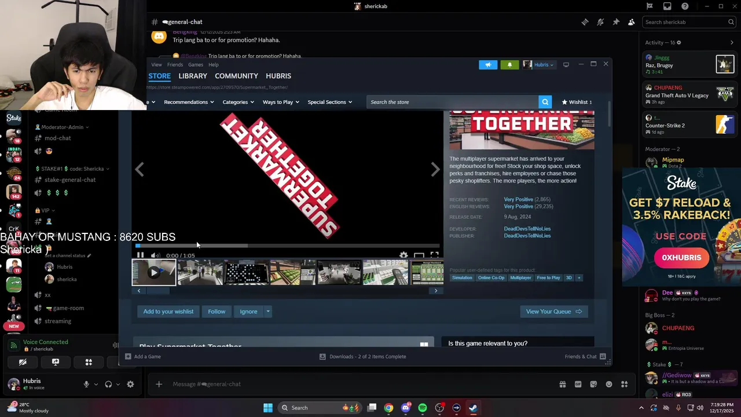Image resolution: width=741 pixels, height=417 pixels.
Task: Open Windows Start menu
Action: tap(268, 408)
